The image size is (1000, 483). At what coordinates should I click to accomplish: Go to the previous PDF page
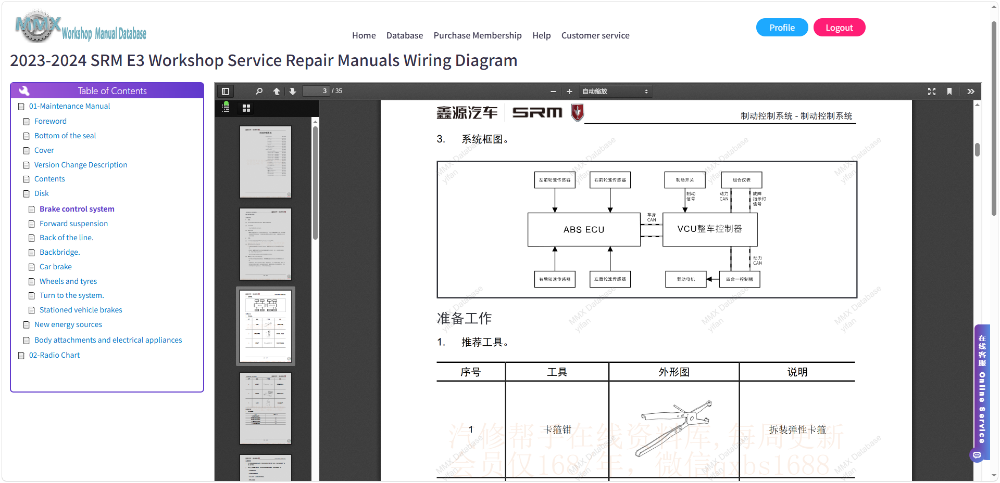(277, 92)
